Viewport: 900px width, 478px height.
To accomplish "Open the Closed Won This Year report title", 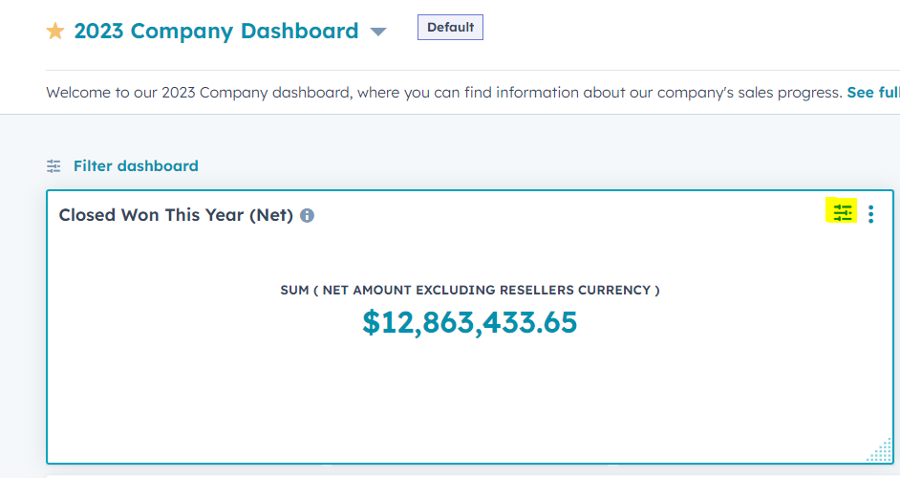I will (x=176, y=215).
